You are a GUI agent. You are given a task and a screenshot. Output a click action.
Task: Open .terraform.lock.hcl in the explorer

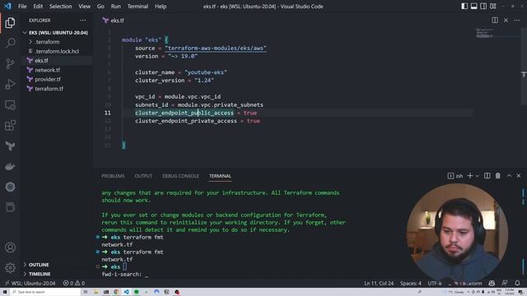click(x=57, y=51)
